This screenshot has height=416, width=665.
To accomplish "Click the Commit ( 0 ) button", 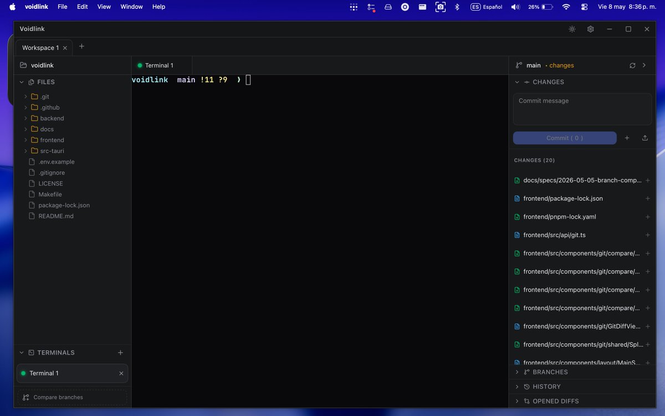I will pyautogui.click(x=565, y=138).
